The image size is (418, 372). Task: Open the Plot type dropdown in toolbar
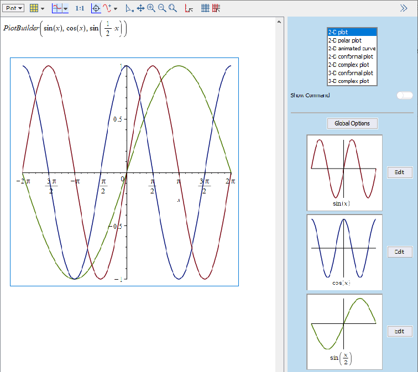click(13, 8)
